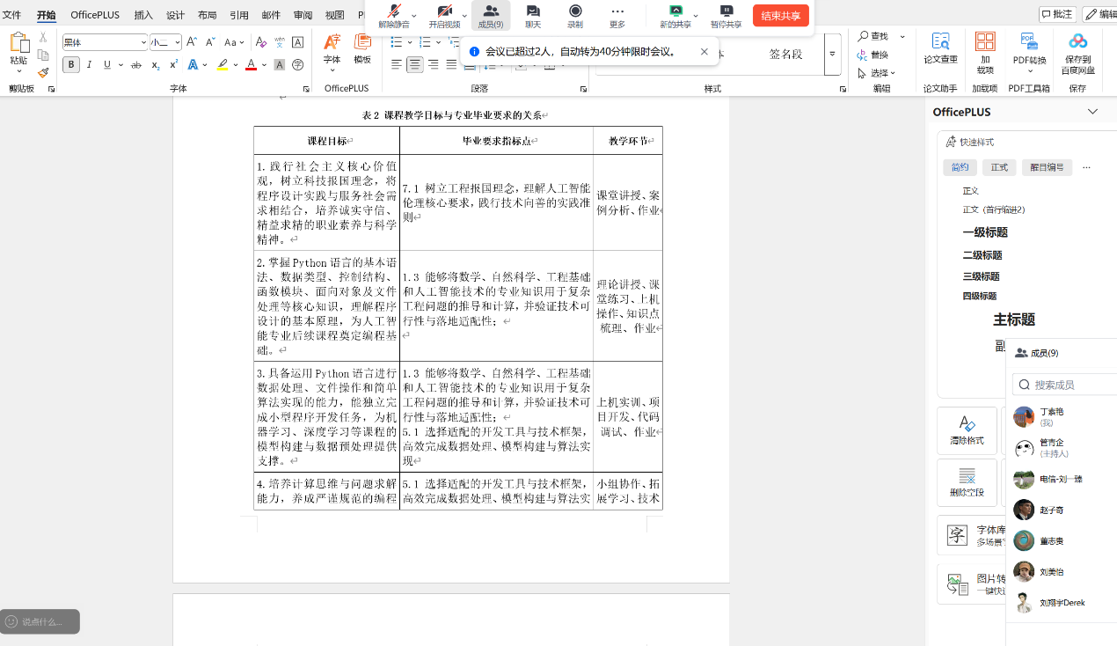
Task: Switch to the 审阅 ribbon tab
Action: pyautogui.click(x=303, y=15)
